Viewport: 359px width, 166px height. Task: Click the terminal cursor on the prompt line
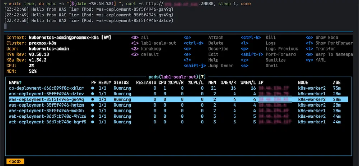pyautogui.click(x=5, y=26)
